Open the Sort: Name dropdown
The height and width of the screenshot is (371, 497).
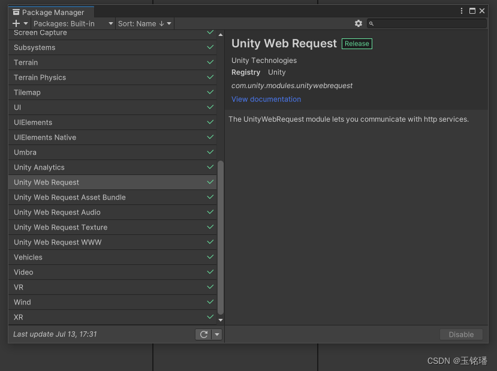click(144, 23)
